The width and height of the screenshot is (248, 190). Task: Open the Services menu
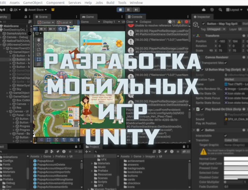75,3
